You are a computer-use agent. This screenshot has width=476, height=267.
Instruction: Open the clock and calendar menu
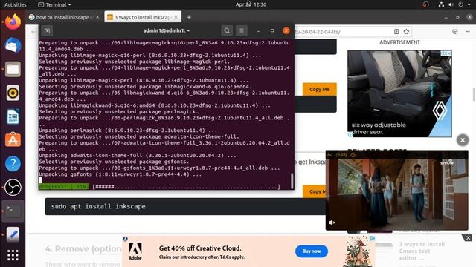click(x=251, y=4)
